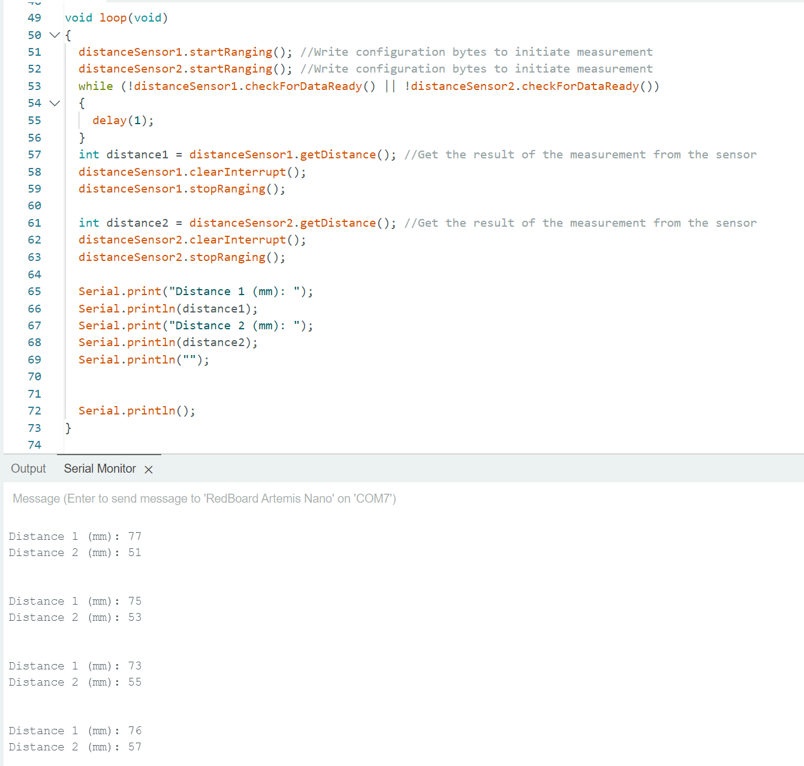Click serial output 'Distance 2 (mm): 53'
This screenshot has height=766, width=804.
coord(75,617)
